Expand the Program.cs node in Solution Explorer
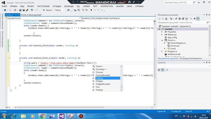Image resolution: width=211 pixels, height=119 pixels. (162, 52)
